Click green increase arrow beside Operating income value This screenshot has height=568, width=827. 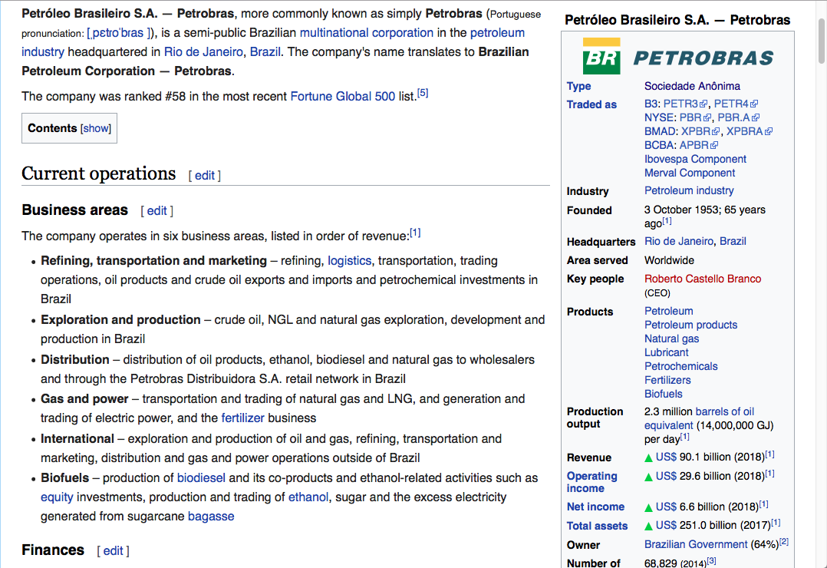[x=649, y=476]
